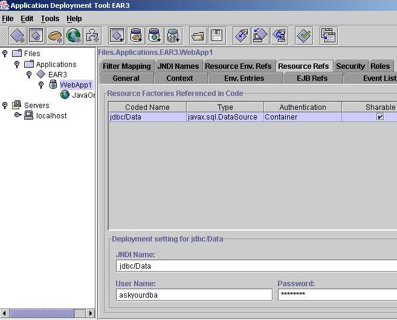Click the Authentication column header

[x=303, y=107]
